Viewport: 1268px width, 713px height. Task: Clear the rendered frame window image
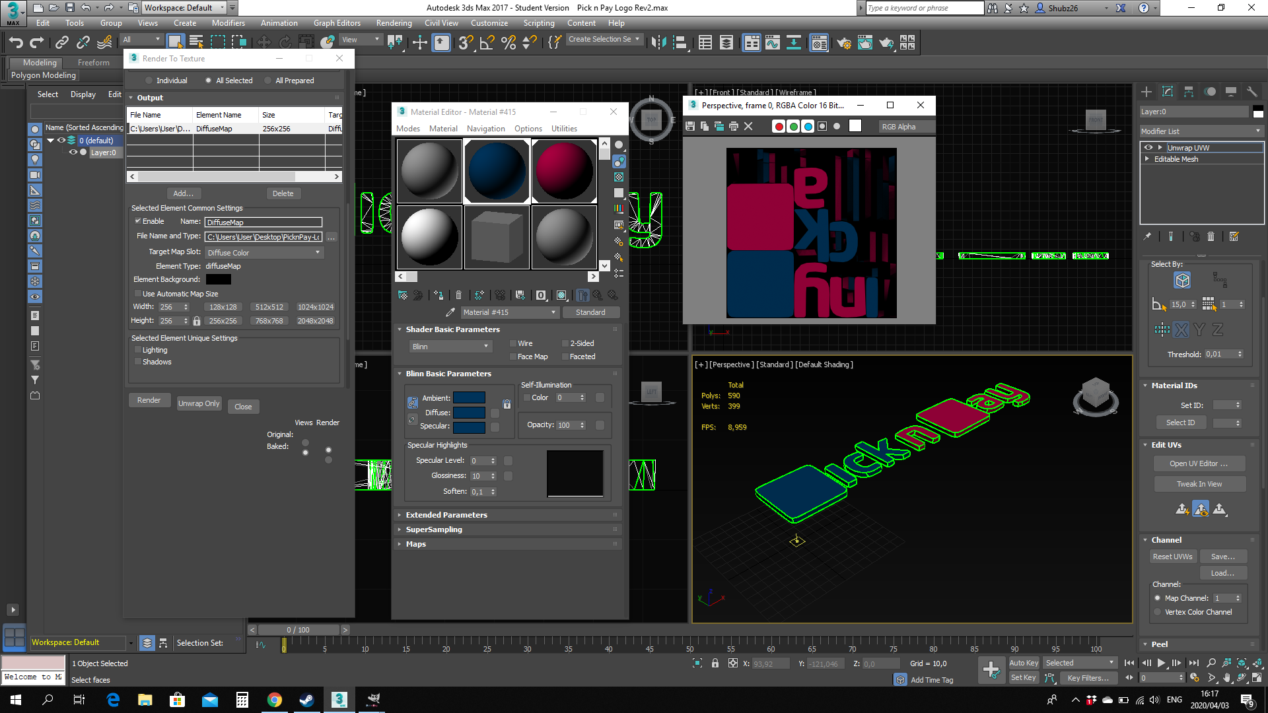coord(748,126)
